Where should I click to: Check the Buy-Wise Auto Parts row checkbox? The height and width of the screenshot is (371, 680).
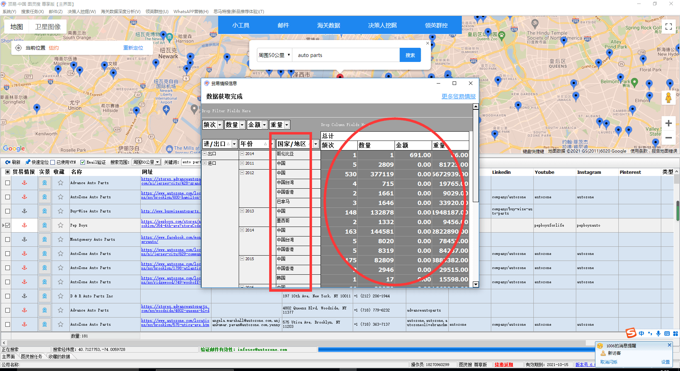pyautogui.click(x=7, y=211)
